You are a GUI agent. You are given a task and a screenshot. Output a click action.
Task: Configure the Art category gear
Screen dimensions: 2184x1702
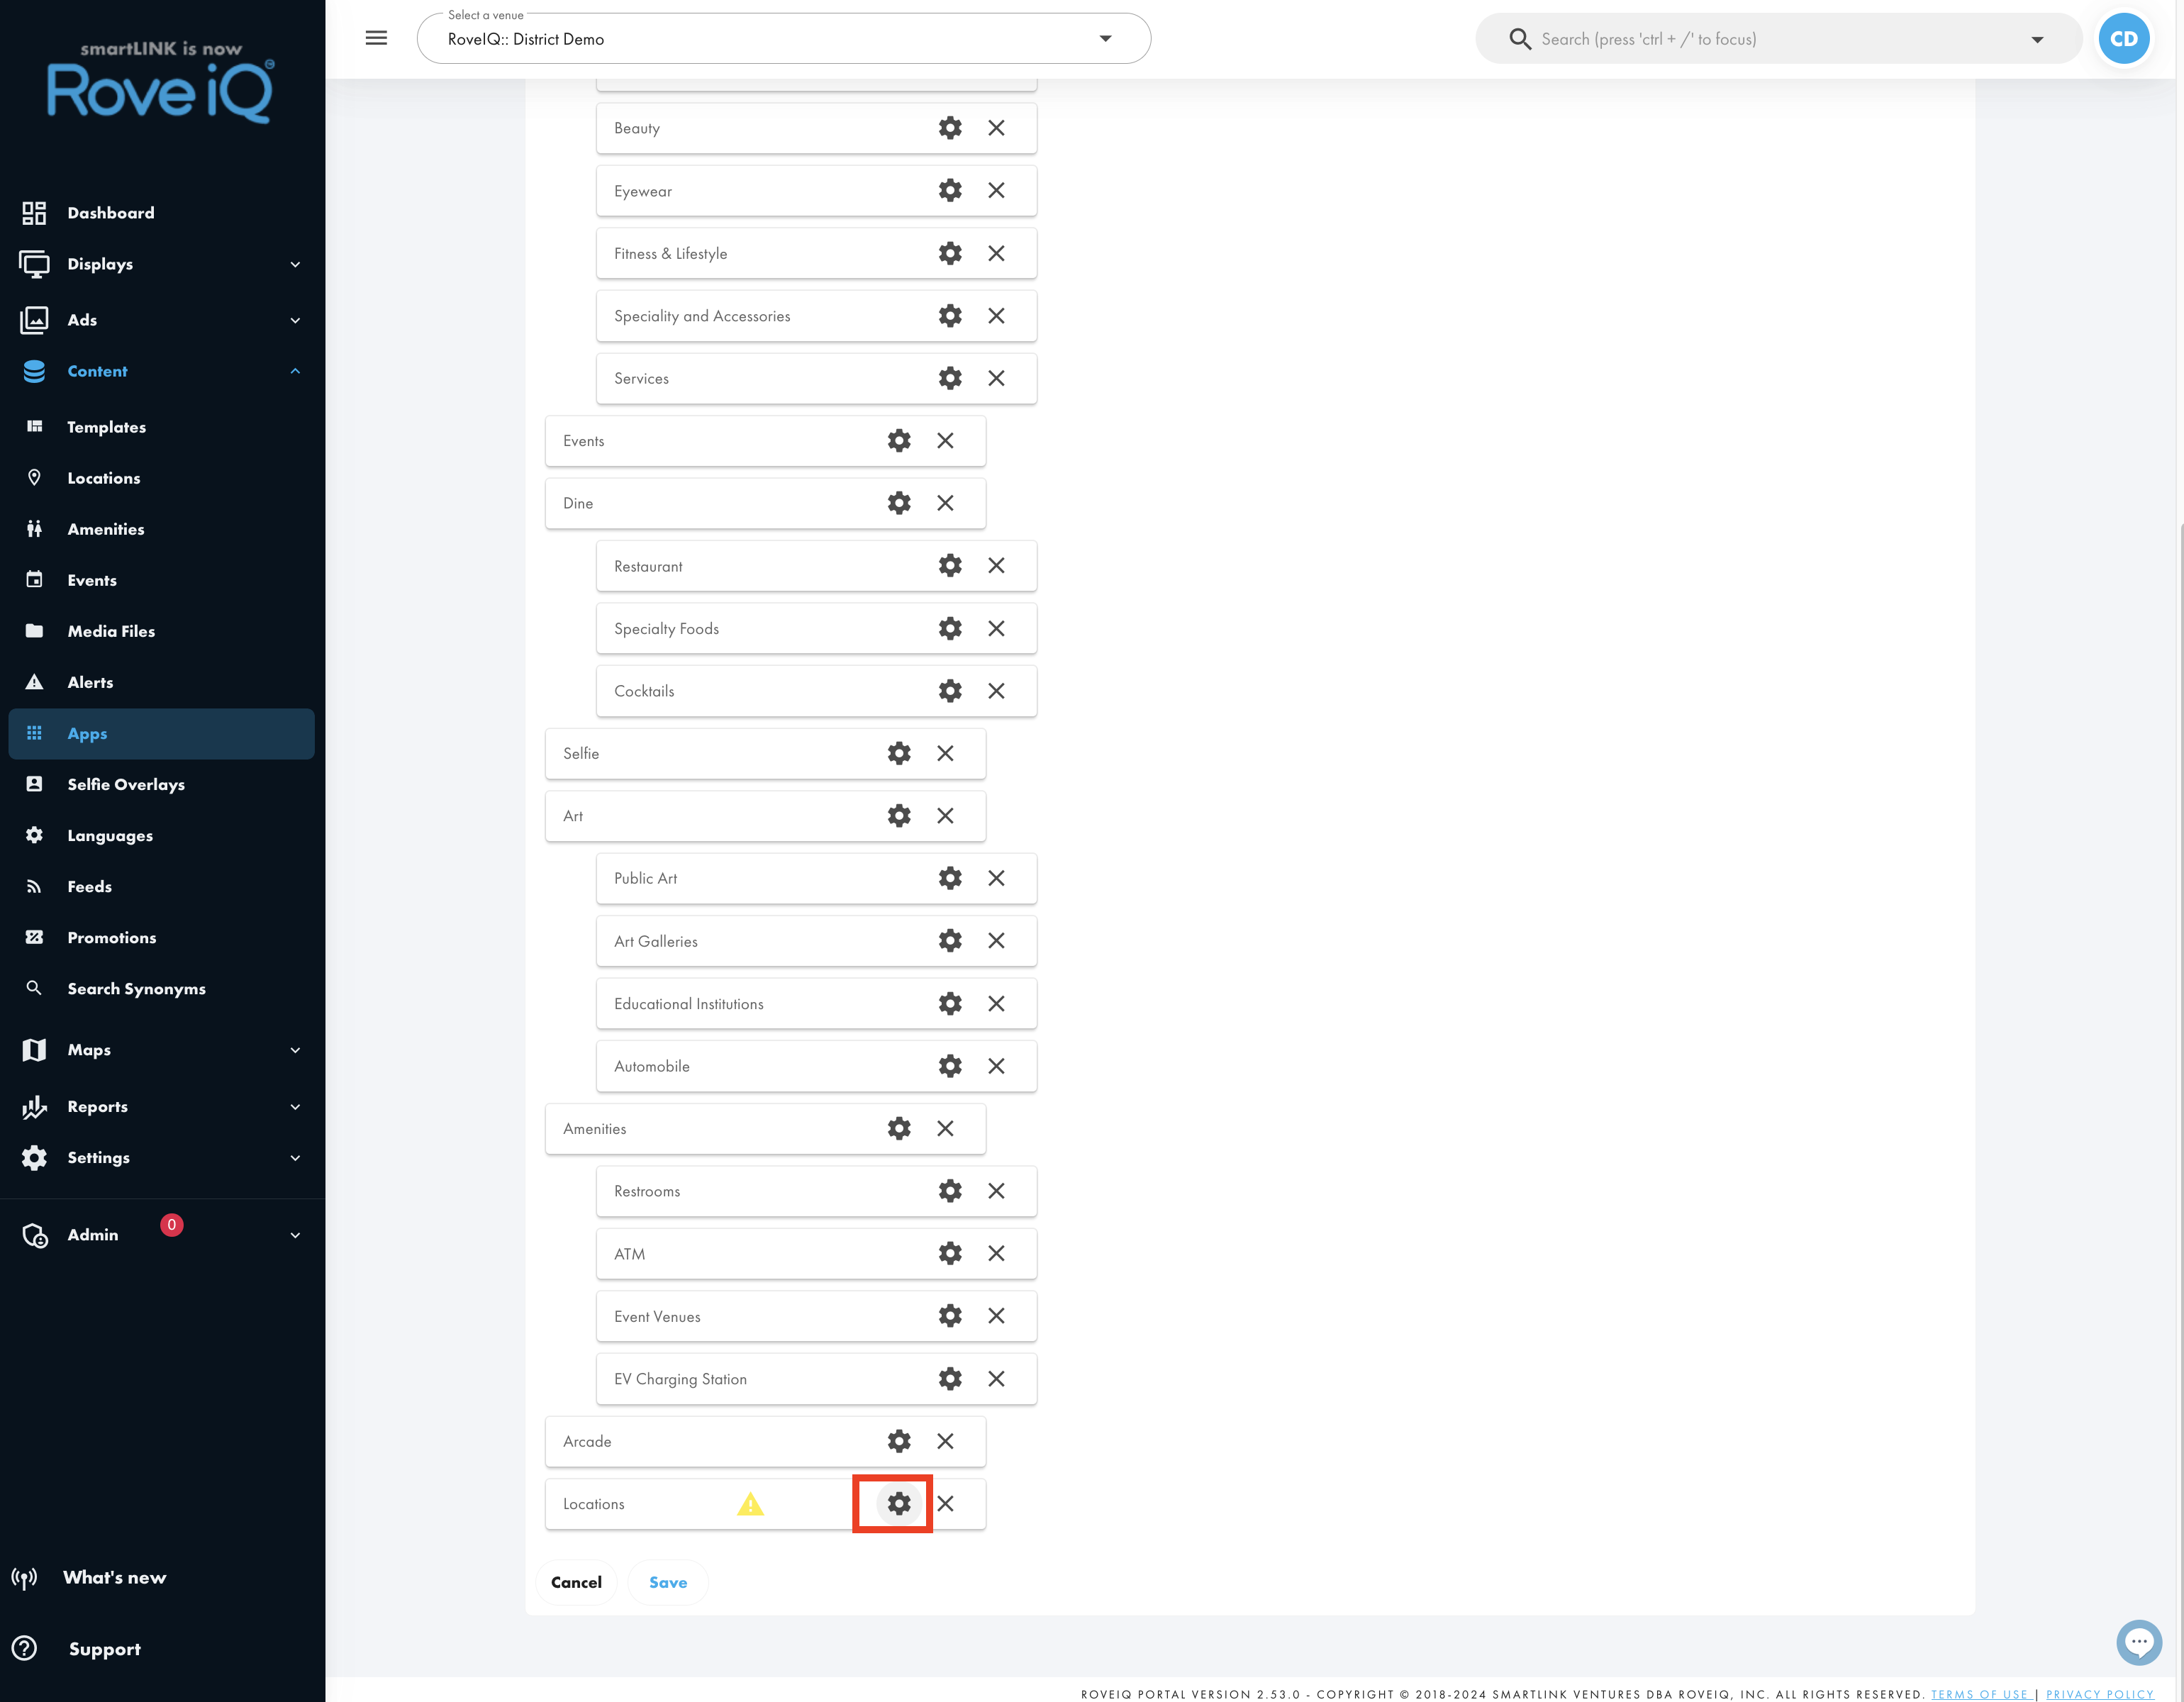(899, 816)
